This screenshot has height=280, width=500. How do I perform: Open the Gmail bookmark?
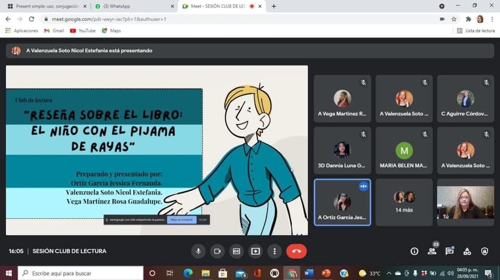[54, 31]
